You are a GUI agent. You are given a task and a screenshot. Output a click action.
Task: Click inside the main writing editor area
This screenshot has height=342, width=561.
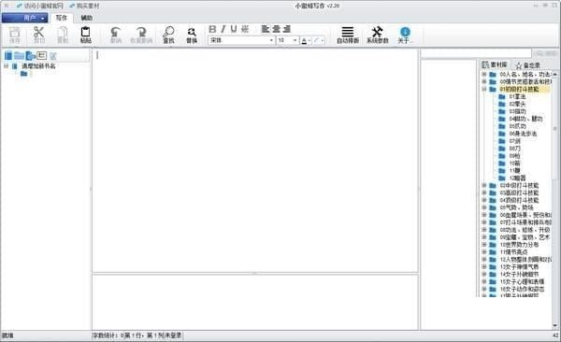point(255,161)
